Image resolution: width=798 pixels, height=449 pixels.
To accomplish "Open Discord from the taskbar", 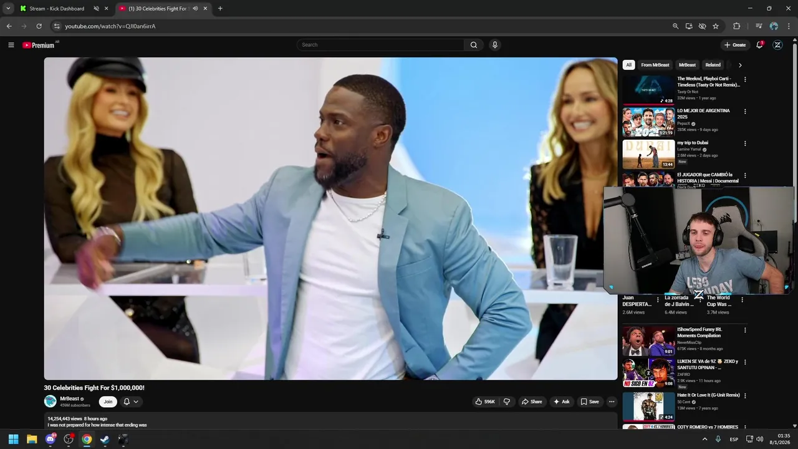I will pyautogui.click(x=50, y=439).
